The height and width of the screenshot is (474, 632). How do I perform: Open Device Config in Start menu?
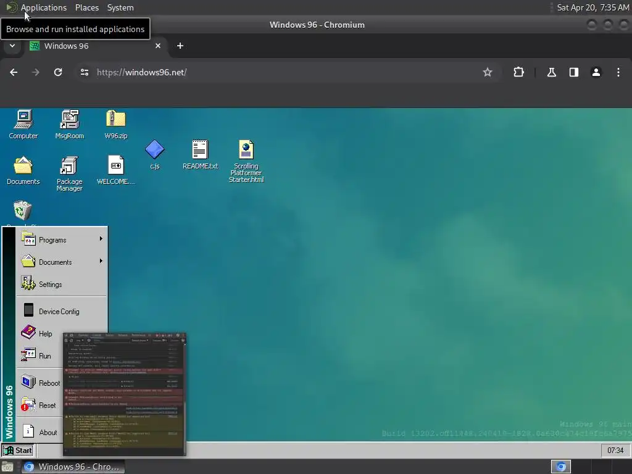pos(62,311)
